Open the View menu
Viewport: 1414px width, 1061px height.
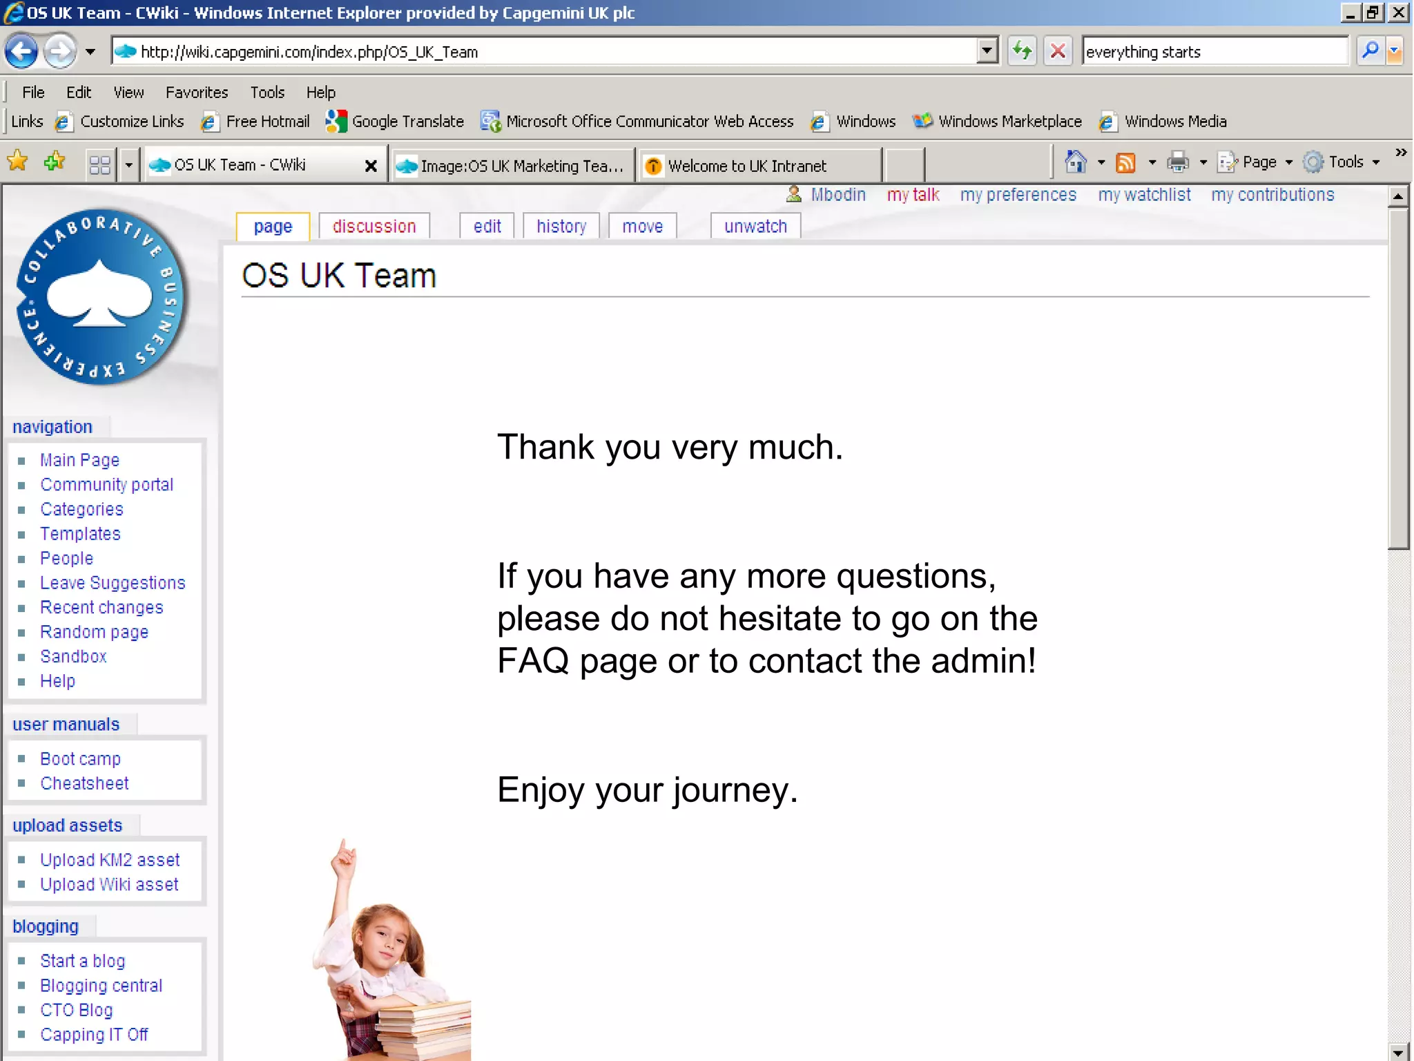(x=129, y=92)
